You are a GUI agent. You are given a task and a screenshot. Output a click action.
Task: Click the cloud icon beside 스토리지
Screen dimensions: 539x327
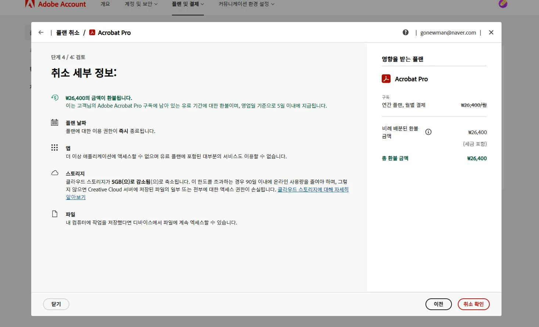pos(55,173)
